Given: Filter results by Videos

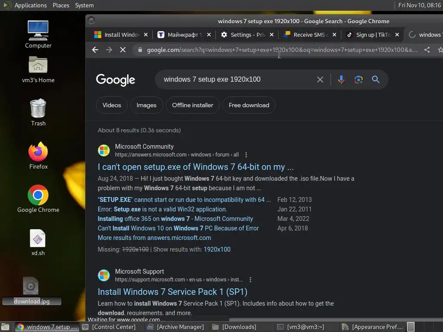Looking at the screenshot, I should pyautogui.click(x=112, y=105).
